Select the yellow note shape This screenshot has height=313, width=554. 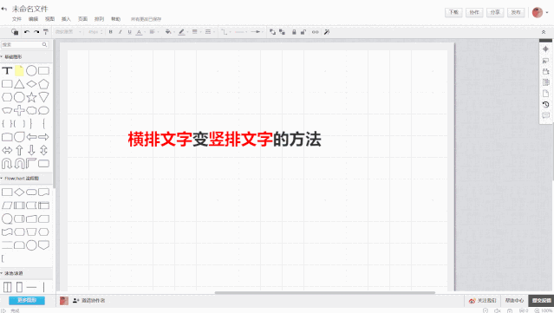(19, 70)
